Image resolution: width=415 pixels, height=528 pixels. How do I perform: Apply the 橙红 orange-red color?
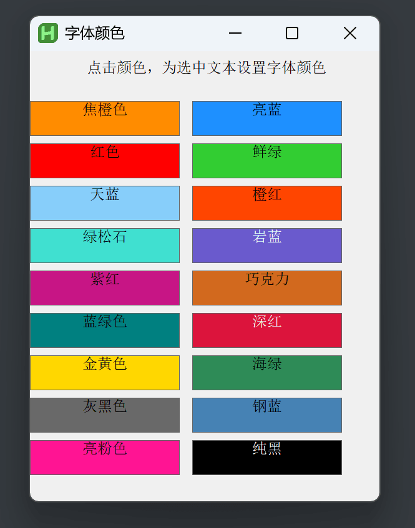tap(267, 203)
